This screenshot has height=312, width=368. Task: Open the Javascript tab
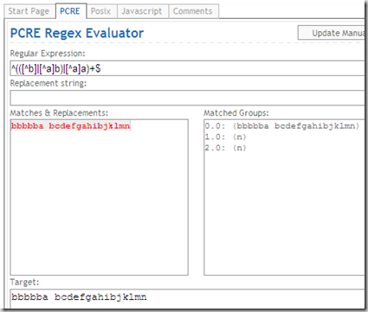click(142, 11)
